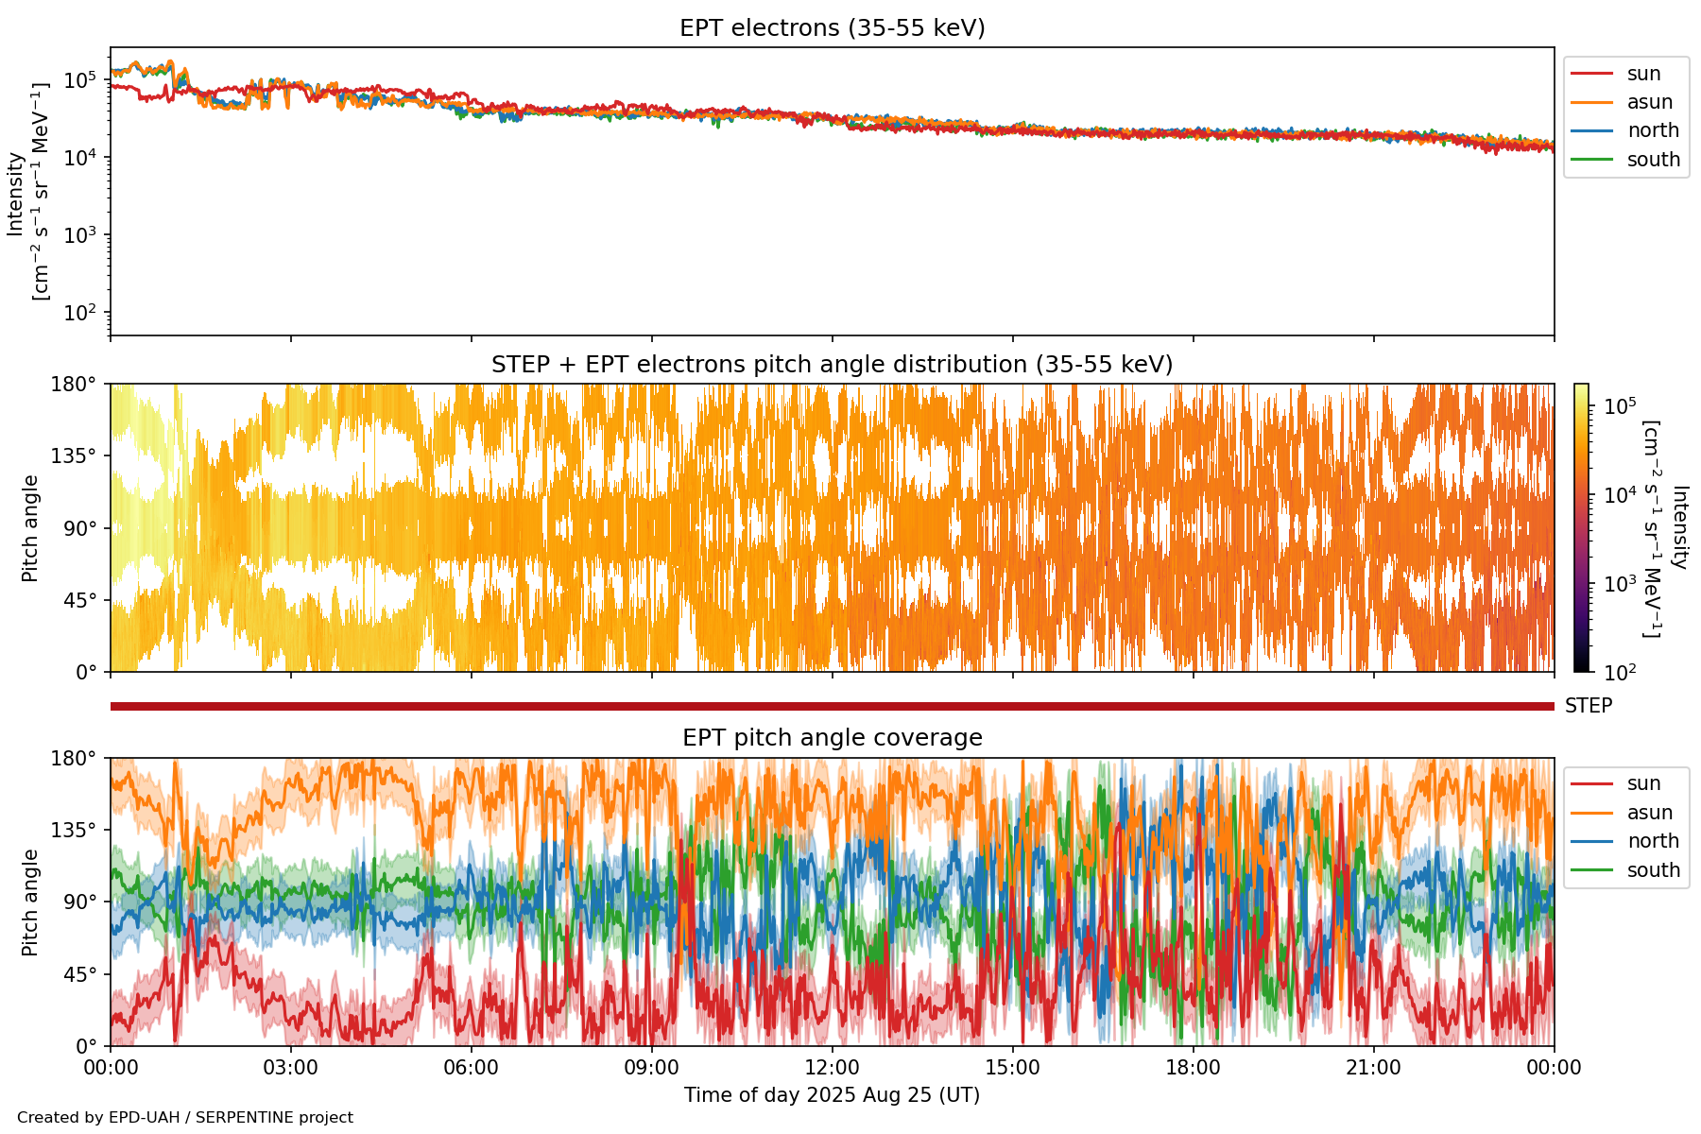Click the STEP label beside red bar

tap(1589, 706)
